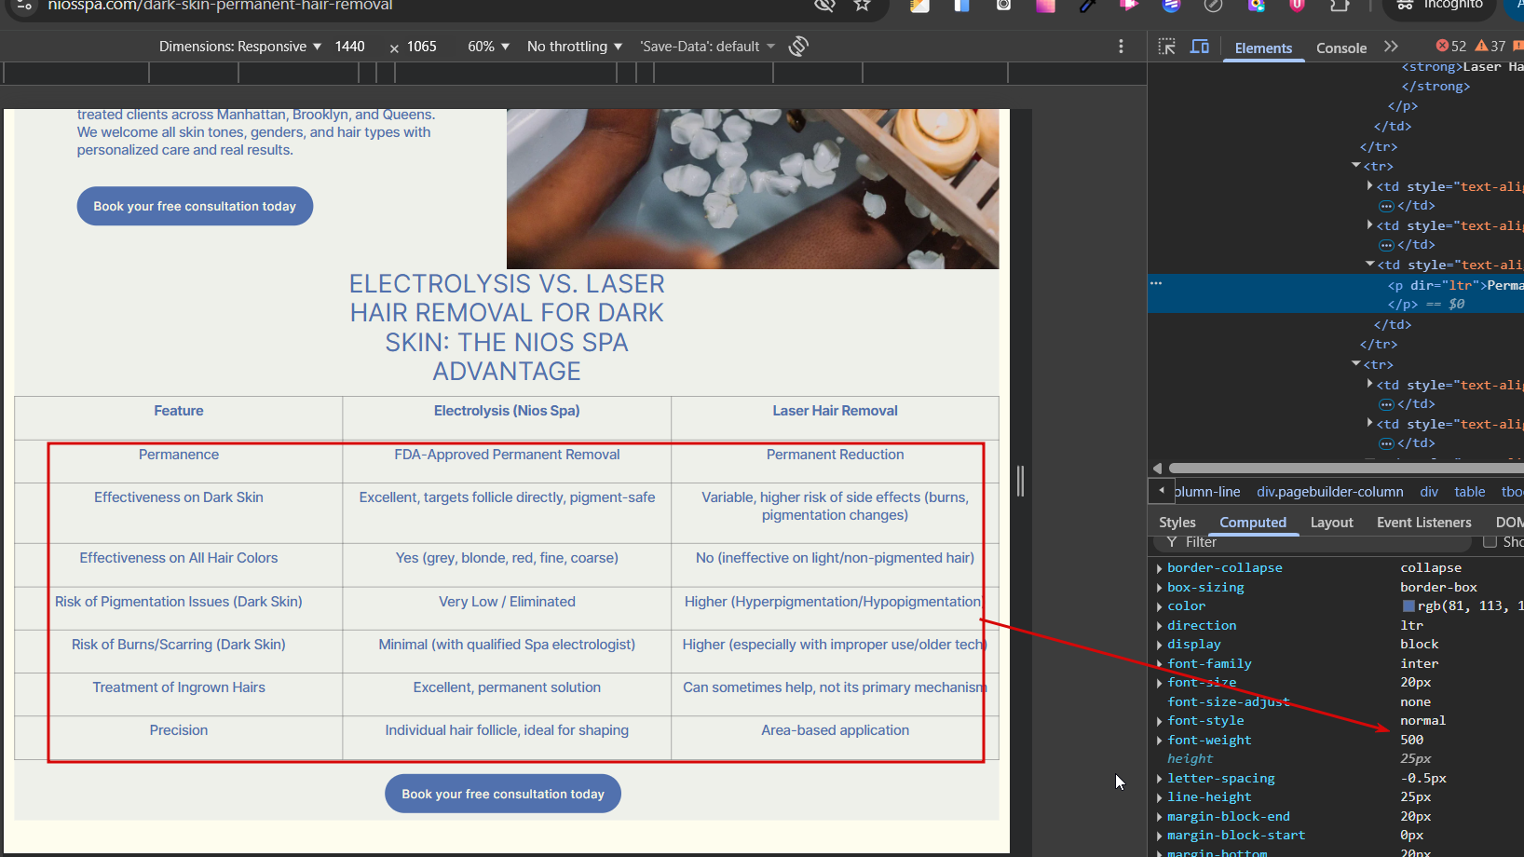Toggle the device toolbar icon
This screenshot has height=857, width=1524.
pyautogui.click(x=1200, y=47)
